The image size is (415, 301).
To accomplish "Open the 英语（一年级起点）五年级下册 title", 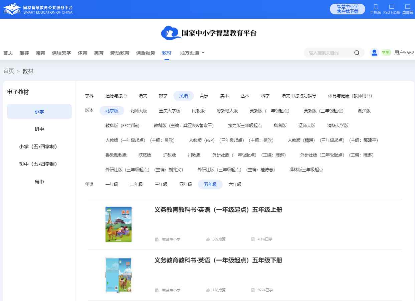I will tap(218, 260).
